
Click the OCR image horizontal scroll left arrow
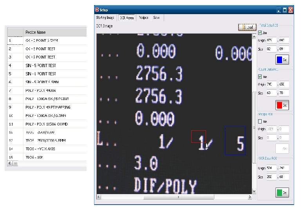click(99, 197)
